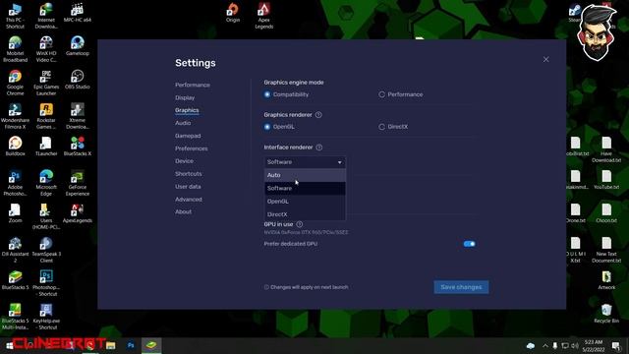
Task: Select BlueStacks X desktop icon
Action: click(77, 147)
